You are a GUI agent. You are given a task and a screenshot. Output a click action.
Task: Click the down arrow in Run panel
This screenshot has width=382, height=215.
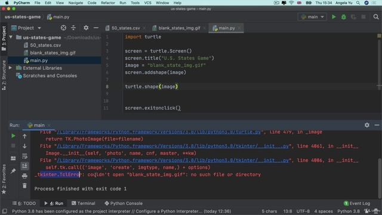24,146
